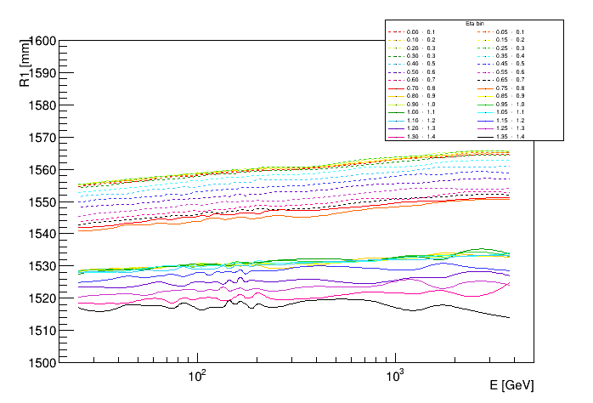593x403 pixels.
Task: Select the 0.45 - 0.5 legend entry text
Action: [510, 64]
